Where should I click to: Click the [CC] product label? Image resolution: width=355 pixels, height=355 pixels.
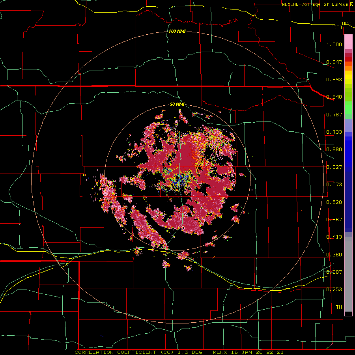click(337, 27)
